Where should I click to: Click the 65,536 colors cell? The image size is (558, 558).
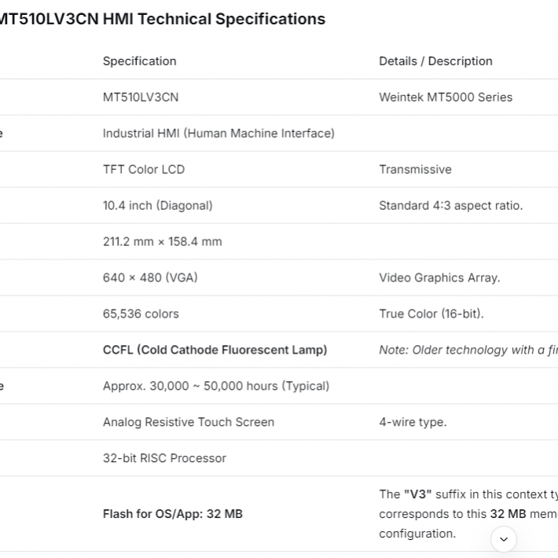(141, 314)
